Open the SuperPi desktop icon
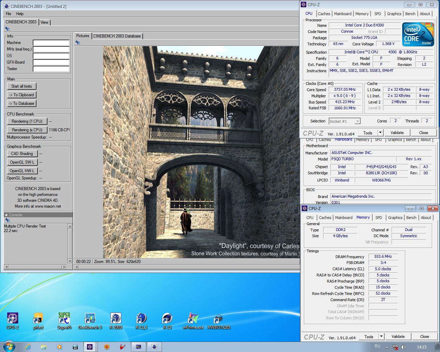Screen dimensions: 440x352 pos(64,321)
